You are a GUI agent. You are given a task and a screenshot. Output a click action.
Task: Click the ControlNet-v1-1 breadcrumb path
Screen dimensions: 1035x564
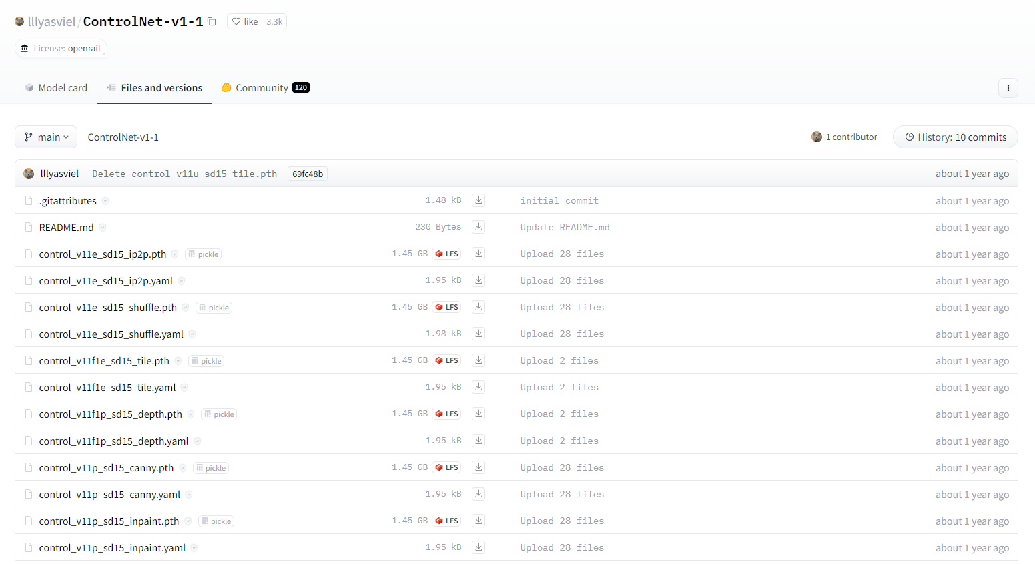click(123, 137)
